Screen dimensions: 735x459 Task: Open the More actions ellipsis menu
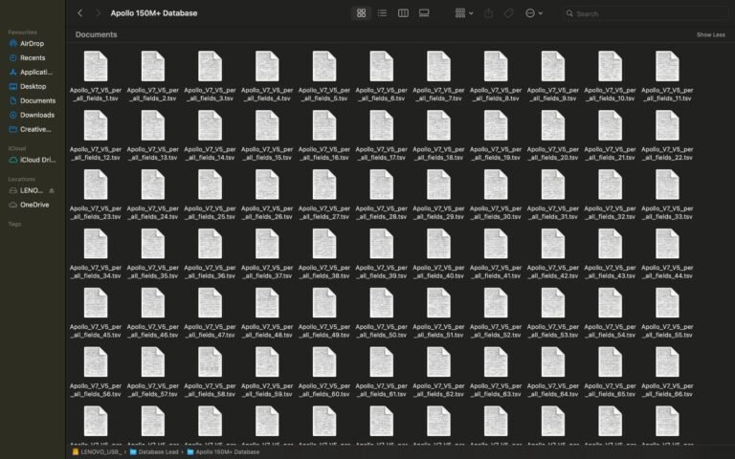(x=534, y=13)
